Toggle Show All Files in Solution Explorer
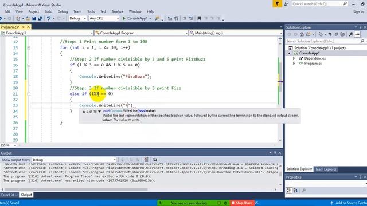The width and height of the screenshot is (367, 206). tap(343, 34)
